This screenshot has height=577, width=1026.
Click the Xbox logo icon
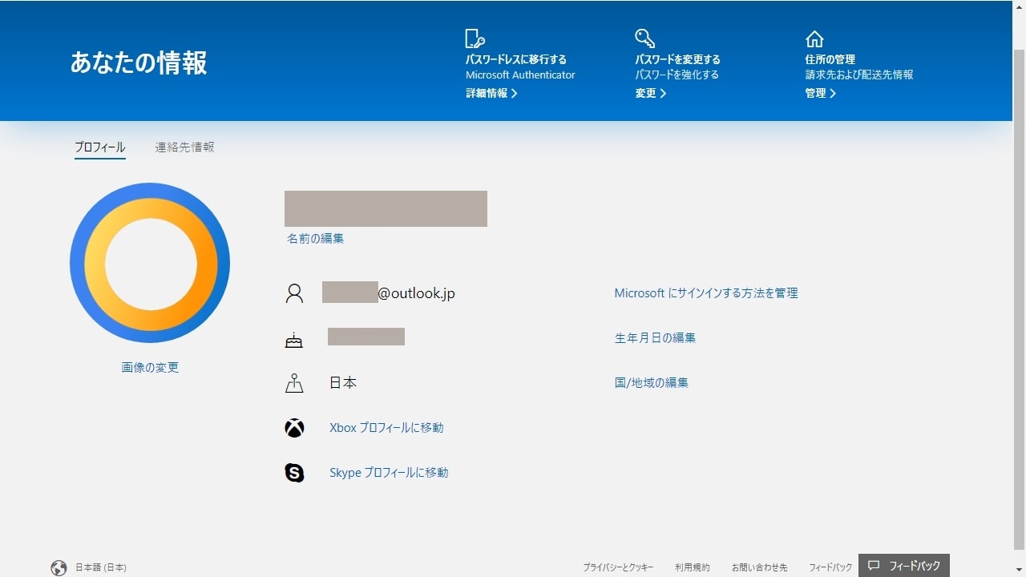click(294, 428)
